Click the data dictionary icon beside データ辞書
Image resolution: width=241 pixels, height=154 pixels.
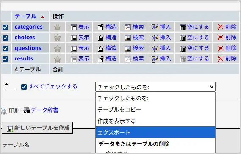pyautogui.click(x=26, y=110)
